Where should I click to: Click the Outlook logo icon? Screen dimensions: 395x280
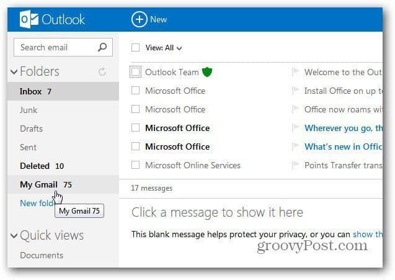(29, 19)
